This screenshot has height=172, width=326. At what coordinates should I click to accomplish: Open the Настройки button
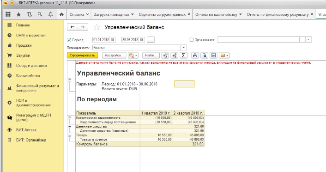(x=114, y=55)
